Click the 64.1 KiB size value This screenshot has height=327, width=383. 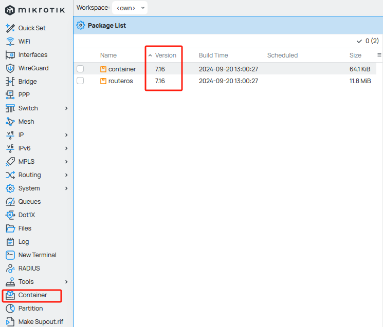360,69
